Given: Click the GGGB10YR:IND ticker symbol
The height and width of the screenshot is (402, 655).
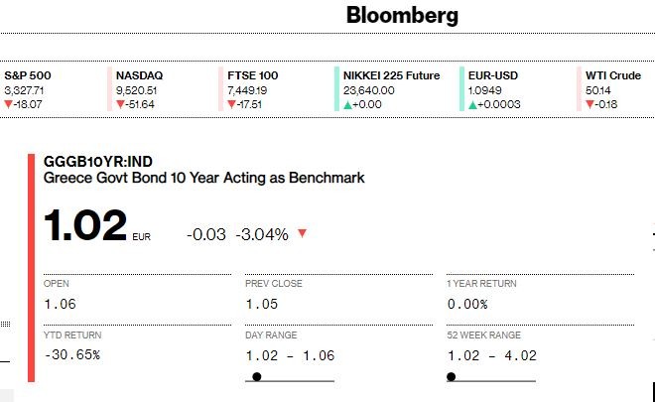Looking at the screenshot, I should tap(98, 162).
